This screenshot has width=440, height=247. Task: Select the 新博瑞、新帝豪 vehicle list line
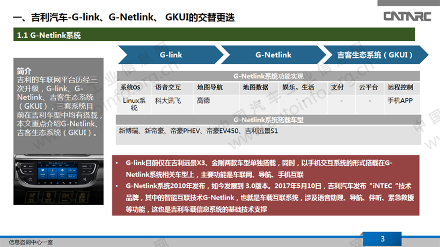click(198, 131)
